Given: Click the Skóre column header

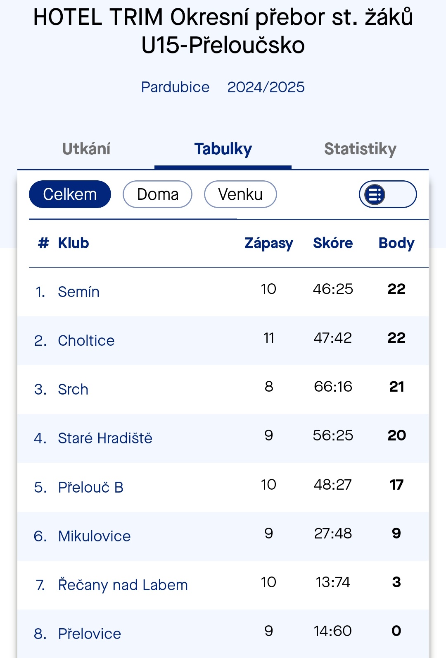Looking at the screenshot, I should [x=333, y=243].
